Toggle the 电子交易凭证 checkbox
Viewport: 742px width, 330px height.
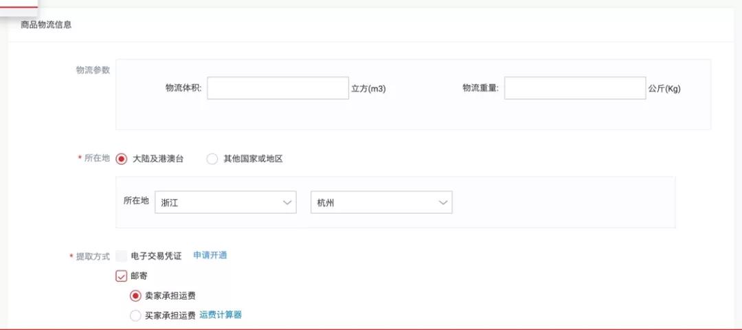(121, 256)
